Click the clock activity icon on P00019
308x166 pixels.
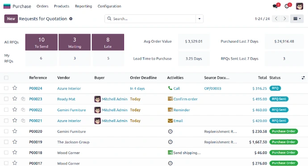(171, 142)
